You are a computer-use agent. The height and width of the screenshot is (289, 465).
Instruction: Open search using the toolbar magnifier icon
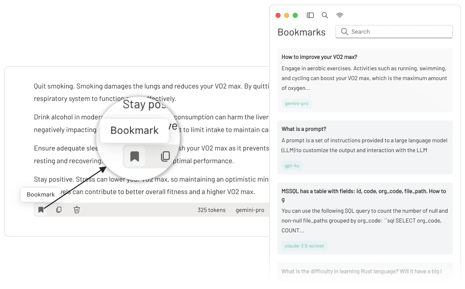(x=325, y=15)
